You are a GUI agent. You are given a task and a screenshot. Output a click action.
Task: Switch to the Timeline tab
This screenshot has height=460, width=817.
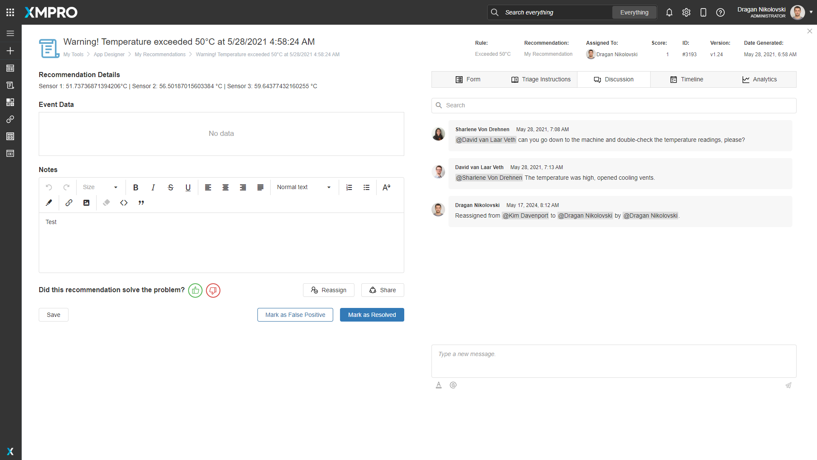point(686,80)
